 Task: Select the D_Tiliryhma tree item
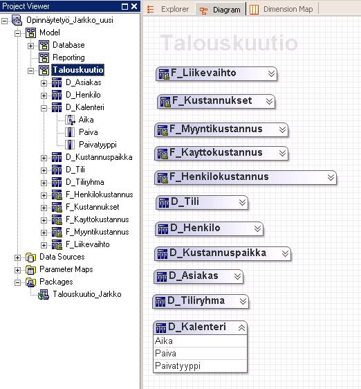click(x=85, y=182)
